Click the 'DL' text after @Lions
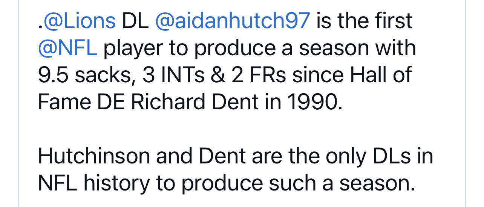This screenshot has width=484, height=207. [x=135, y=21]
